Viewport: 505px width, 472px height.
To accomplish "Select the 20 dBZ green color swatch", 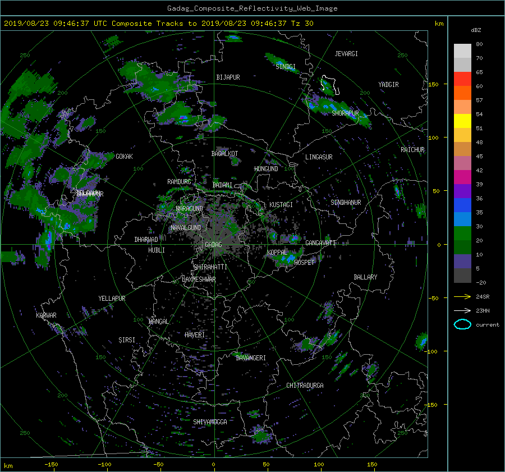I will pyautogui.click(x=462, y=233).
